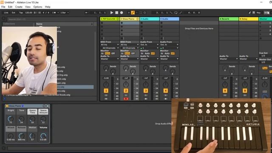Arm track 3 Audio for recording
The image size is (272, 153).
click(146, 99)
